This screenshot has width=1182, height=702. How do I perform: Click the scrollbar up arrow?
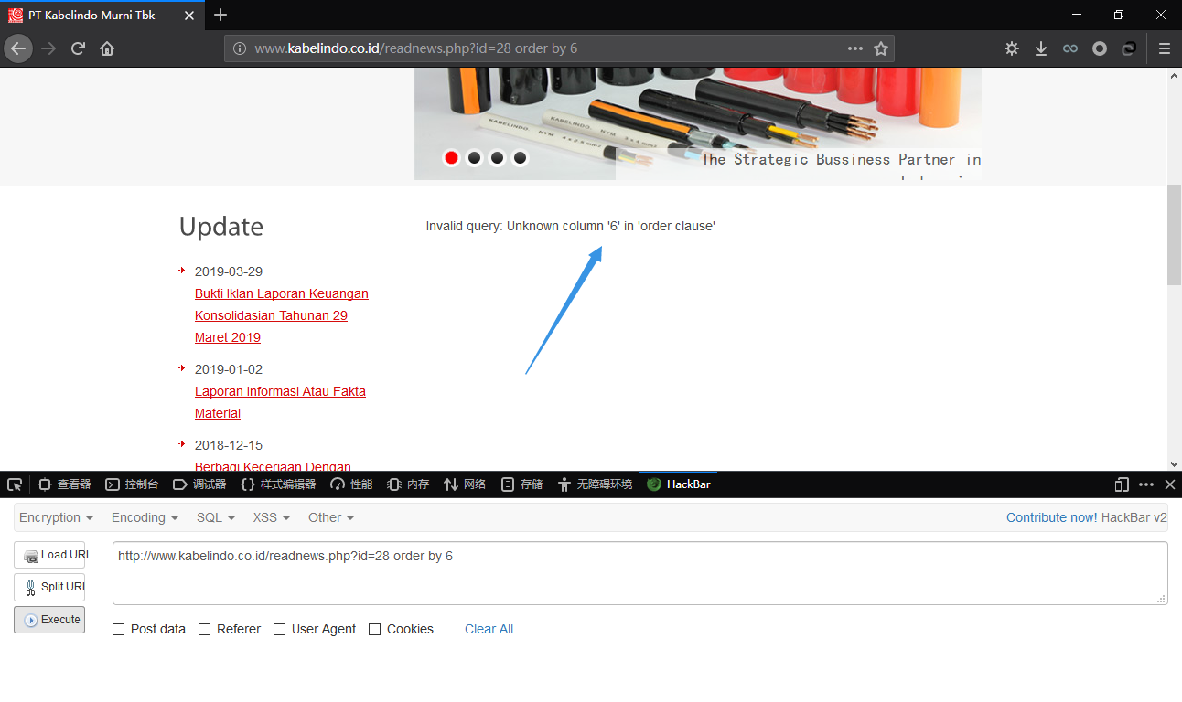[x=1175, y=75]
